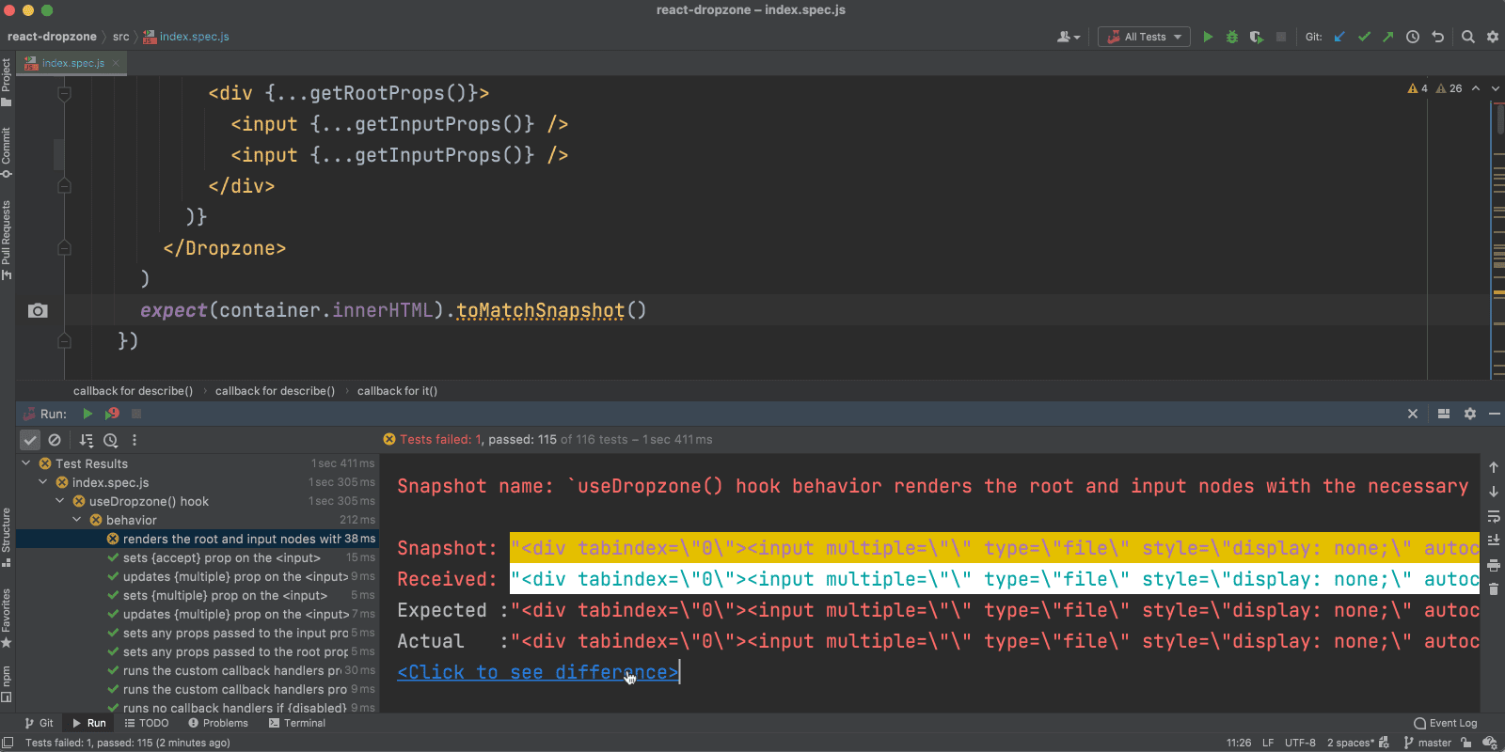
Task: Open the Pull Requests side panel tab
Action: pyautogui.click(x=7, y=239)
